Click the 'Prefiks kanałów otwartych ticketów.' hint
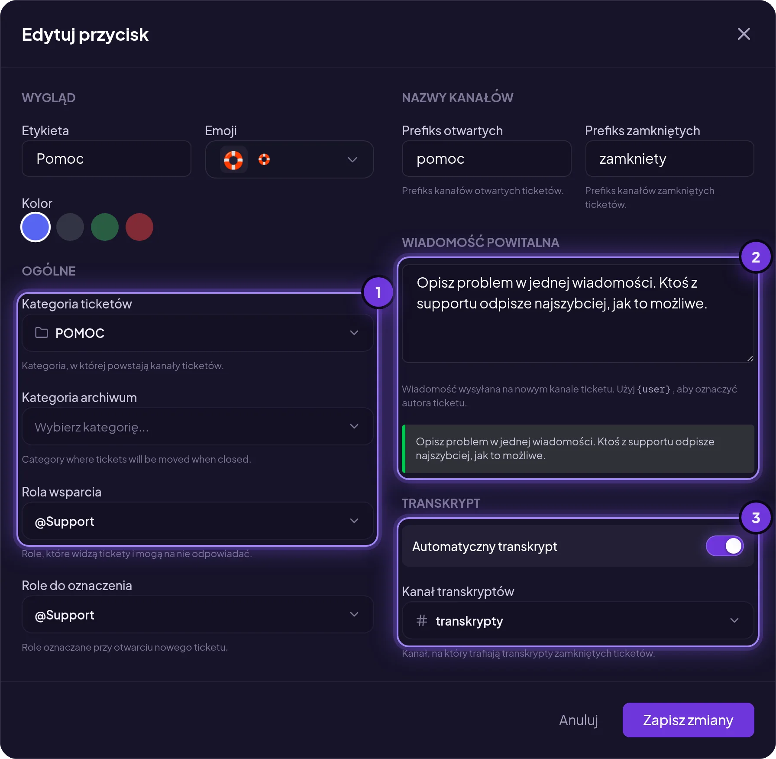Screen dimensions: 776x759 coord(483,191)
